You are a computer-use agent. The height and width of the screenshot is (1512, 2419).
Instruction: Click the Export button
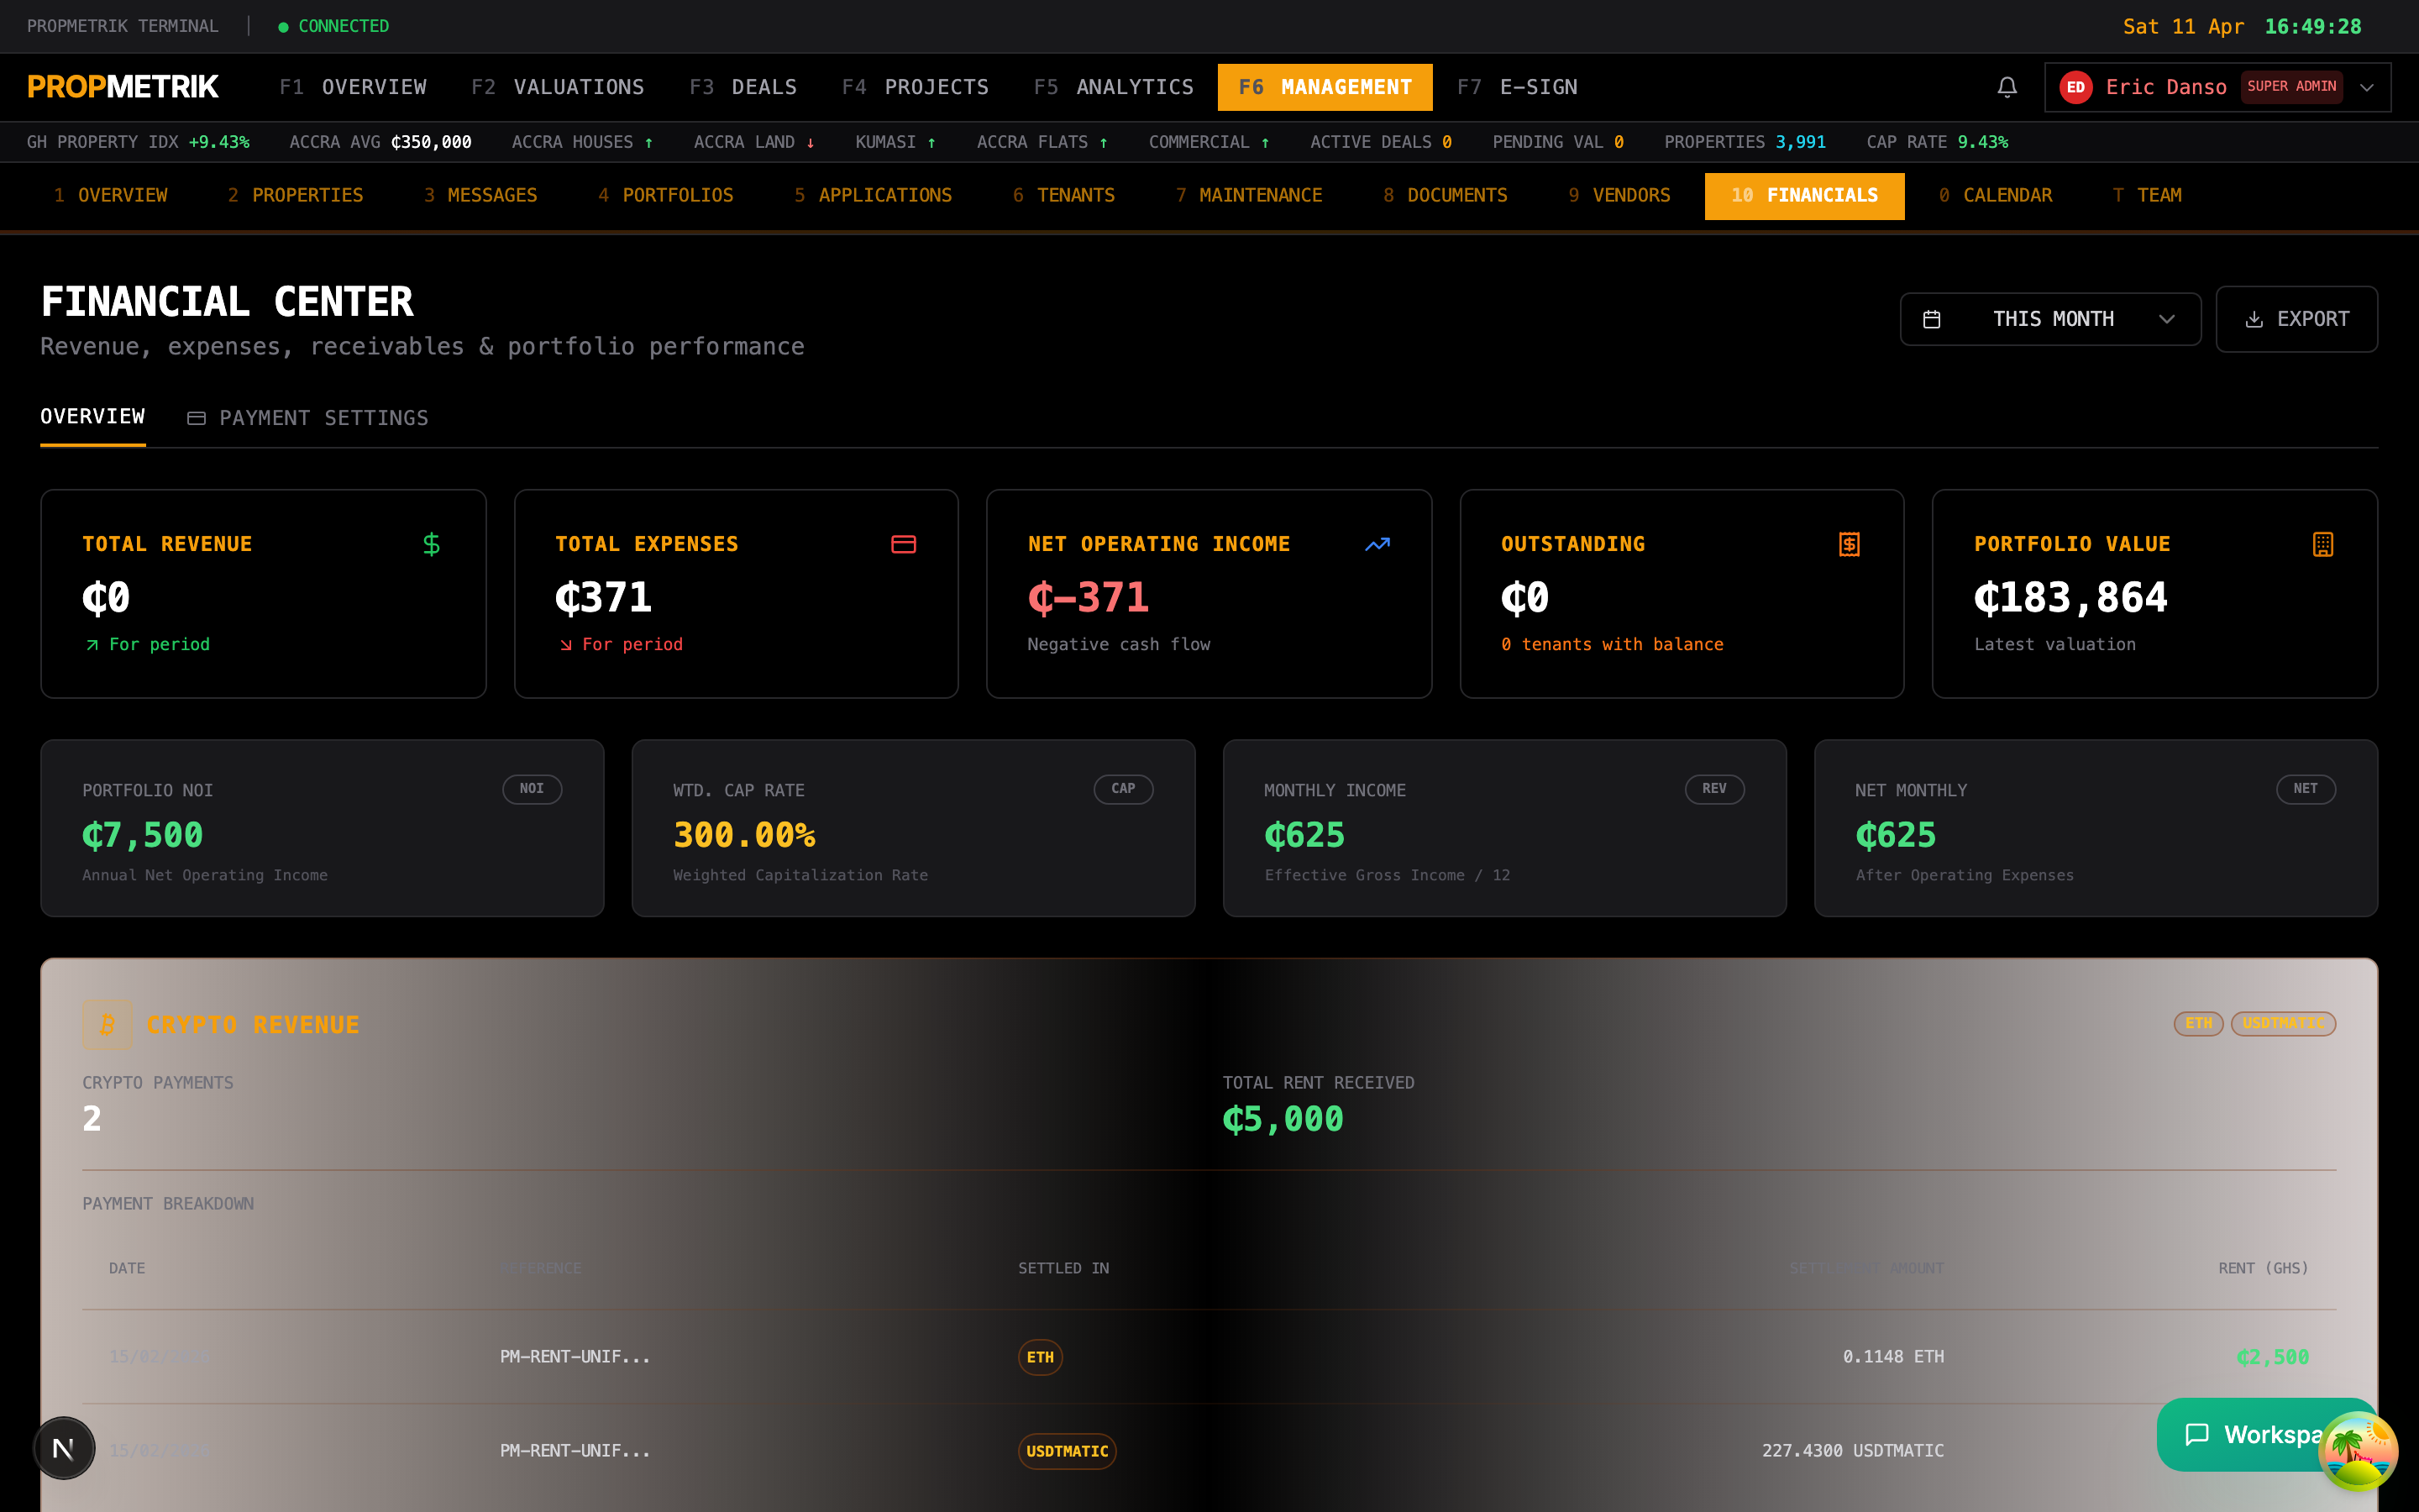point(2296,319)
